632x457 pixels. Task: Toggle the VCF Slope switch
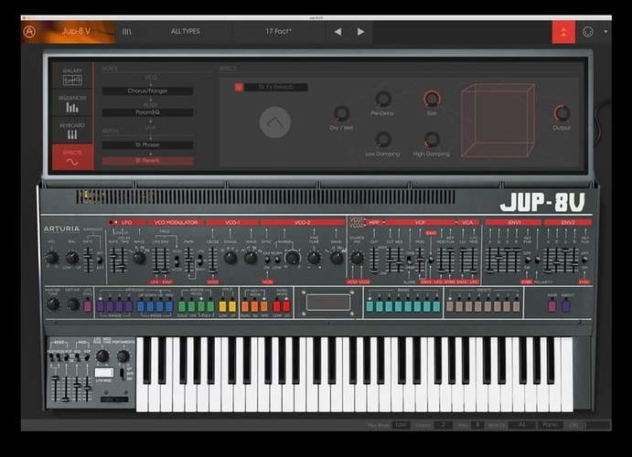(409, 260)
